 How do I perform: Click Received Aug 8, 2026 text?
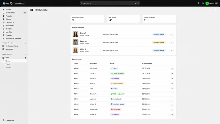tap(111, 50)
